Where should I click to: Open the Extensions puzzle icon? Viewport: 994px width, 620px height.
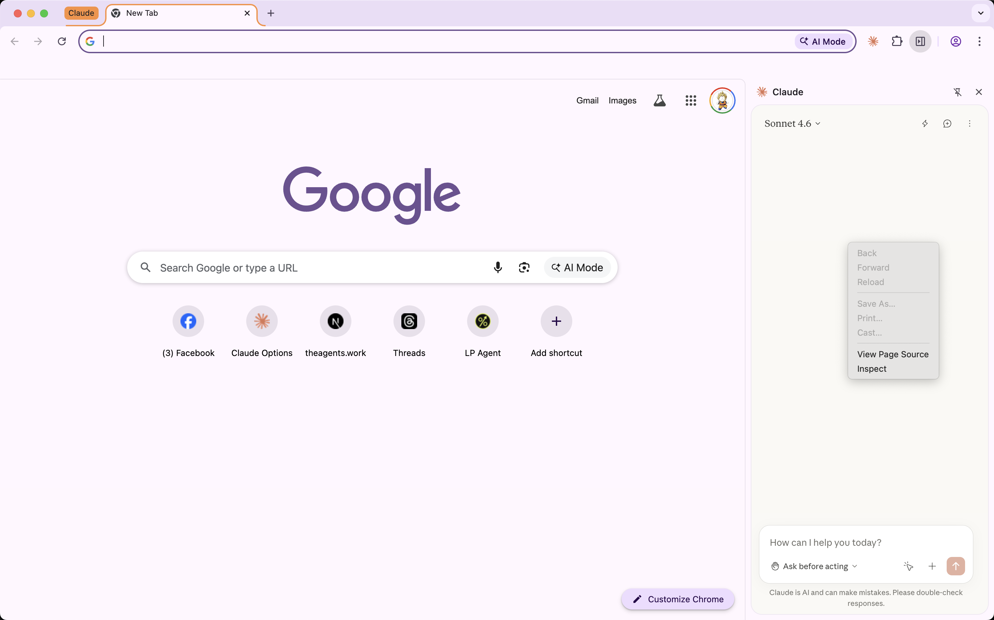[897, 41]
